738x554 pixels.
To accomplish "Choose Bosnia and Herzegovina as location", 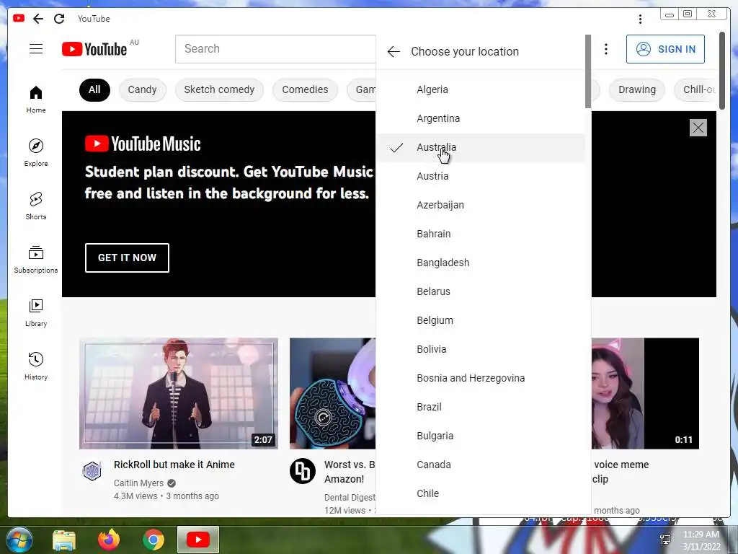I will [481, 378].
